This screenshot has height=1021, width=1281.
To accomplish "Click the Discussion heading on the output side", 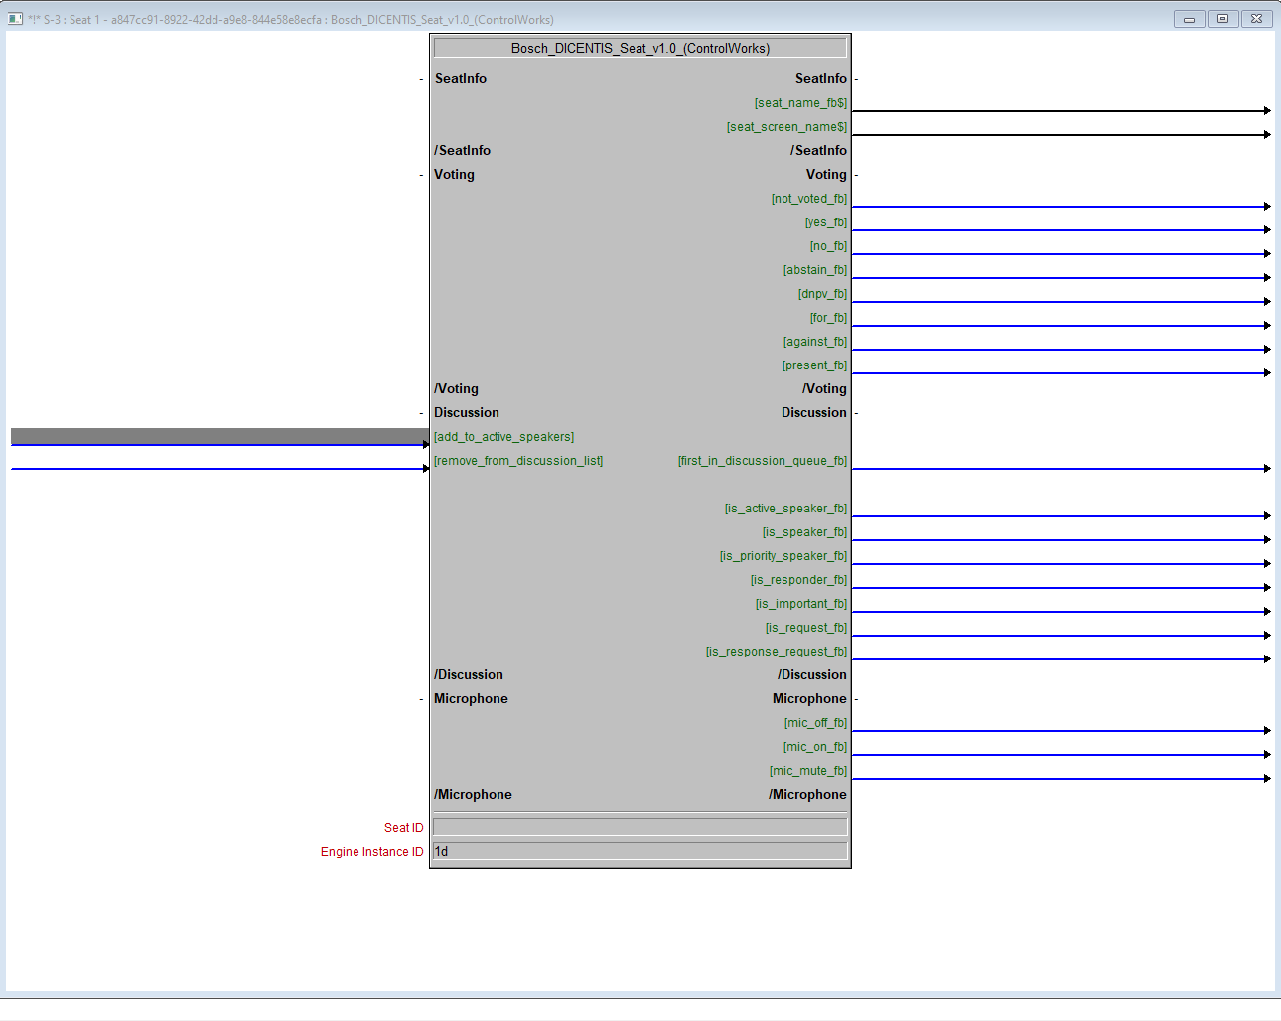I will (x=814, y=413).
